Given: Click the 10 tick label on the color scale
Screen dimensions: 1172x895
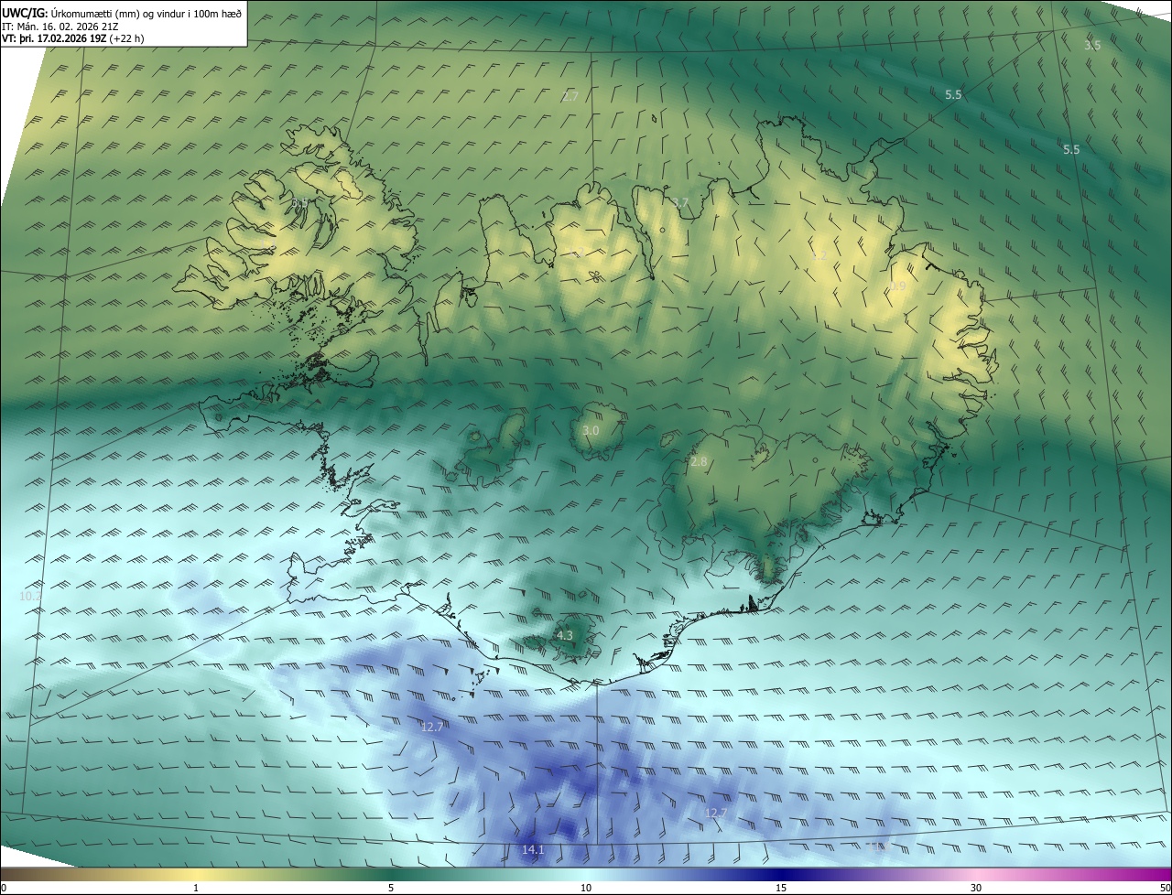Looking at the screenshot, I should point(586,888).
